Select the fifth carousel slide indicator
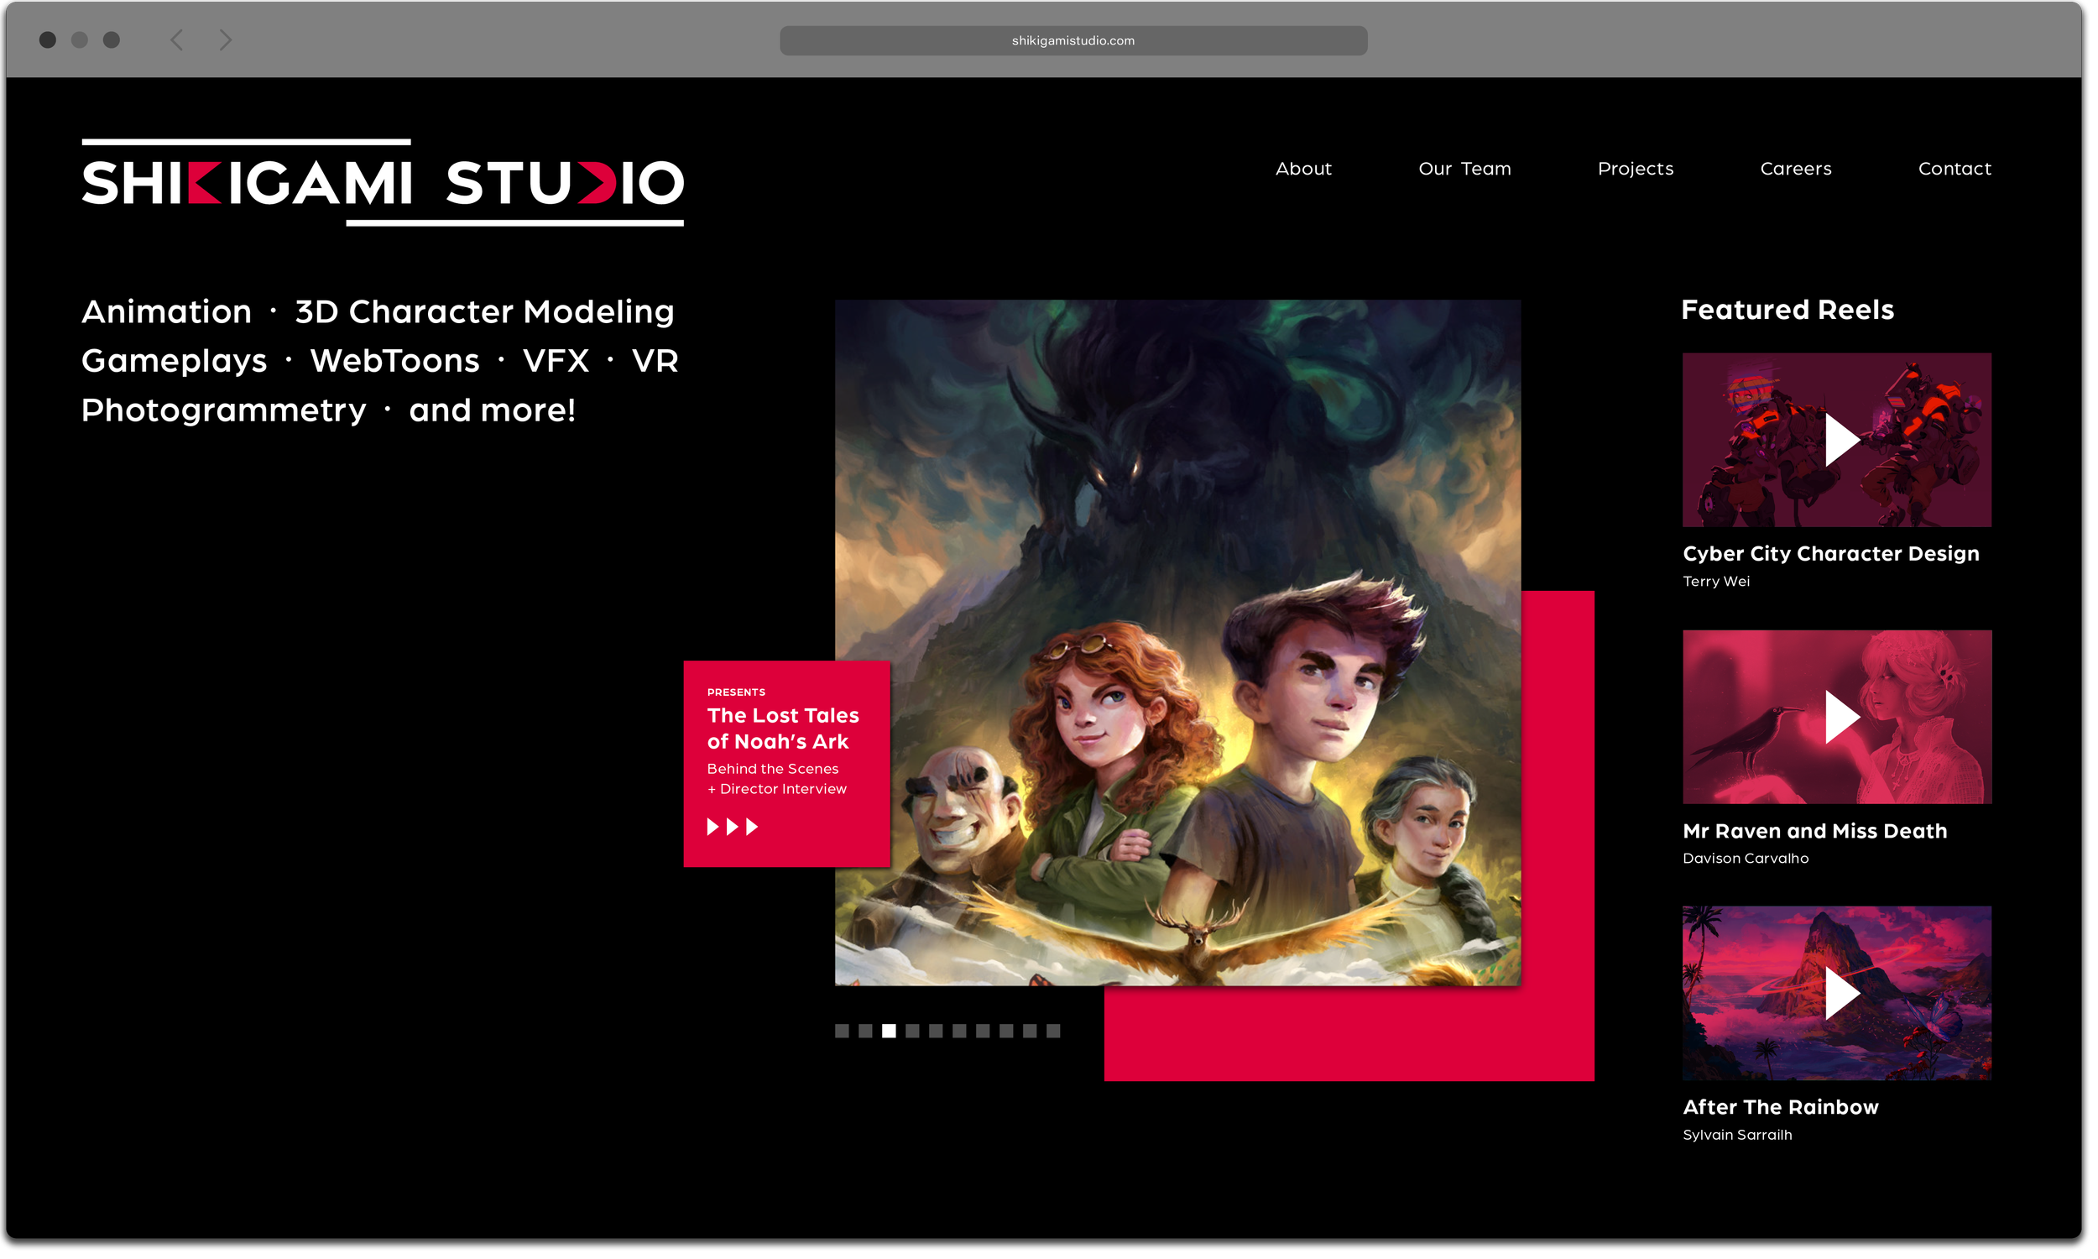 click(937, 1031)
